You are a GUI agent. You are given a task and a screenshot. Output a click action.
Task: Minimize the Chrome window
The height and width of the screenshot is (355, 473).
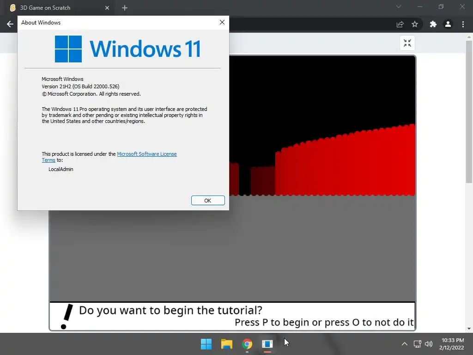(x=419, y=6)
